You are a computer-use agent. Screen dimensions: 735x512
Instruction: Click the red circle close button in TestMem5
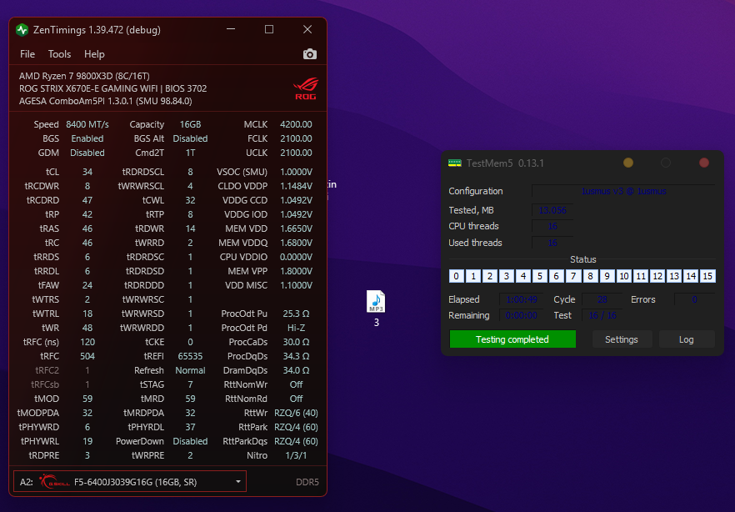pos(704,163)
